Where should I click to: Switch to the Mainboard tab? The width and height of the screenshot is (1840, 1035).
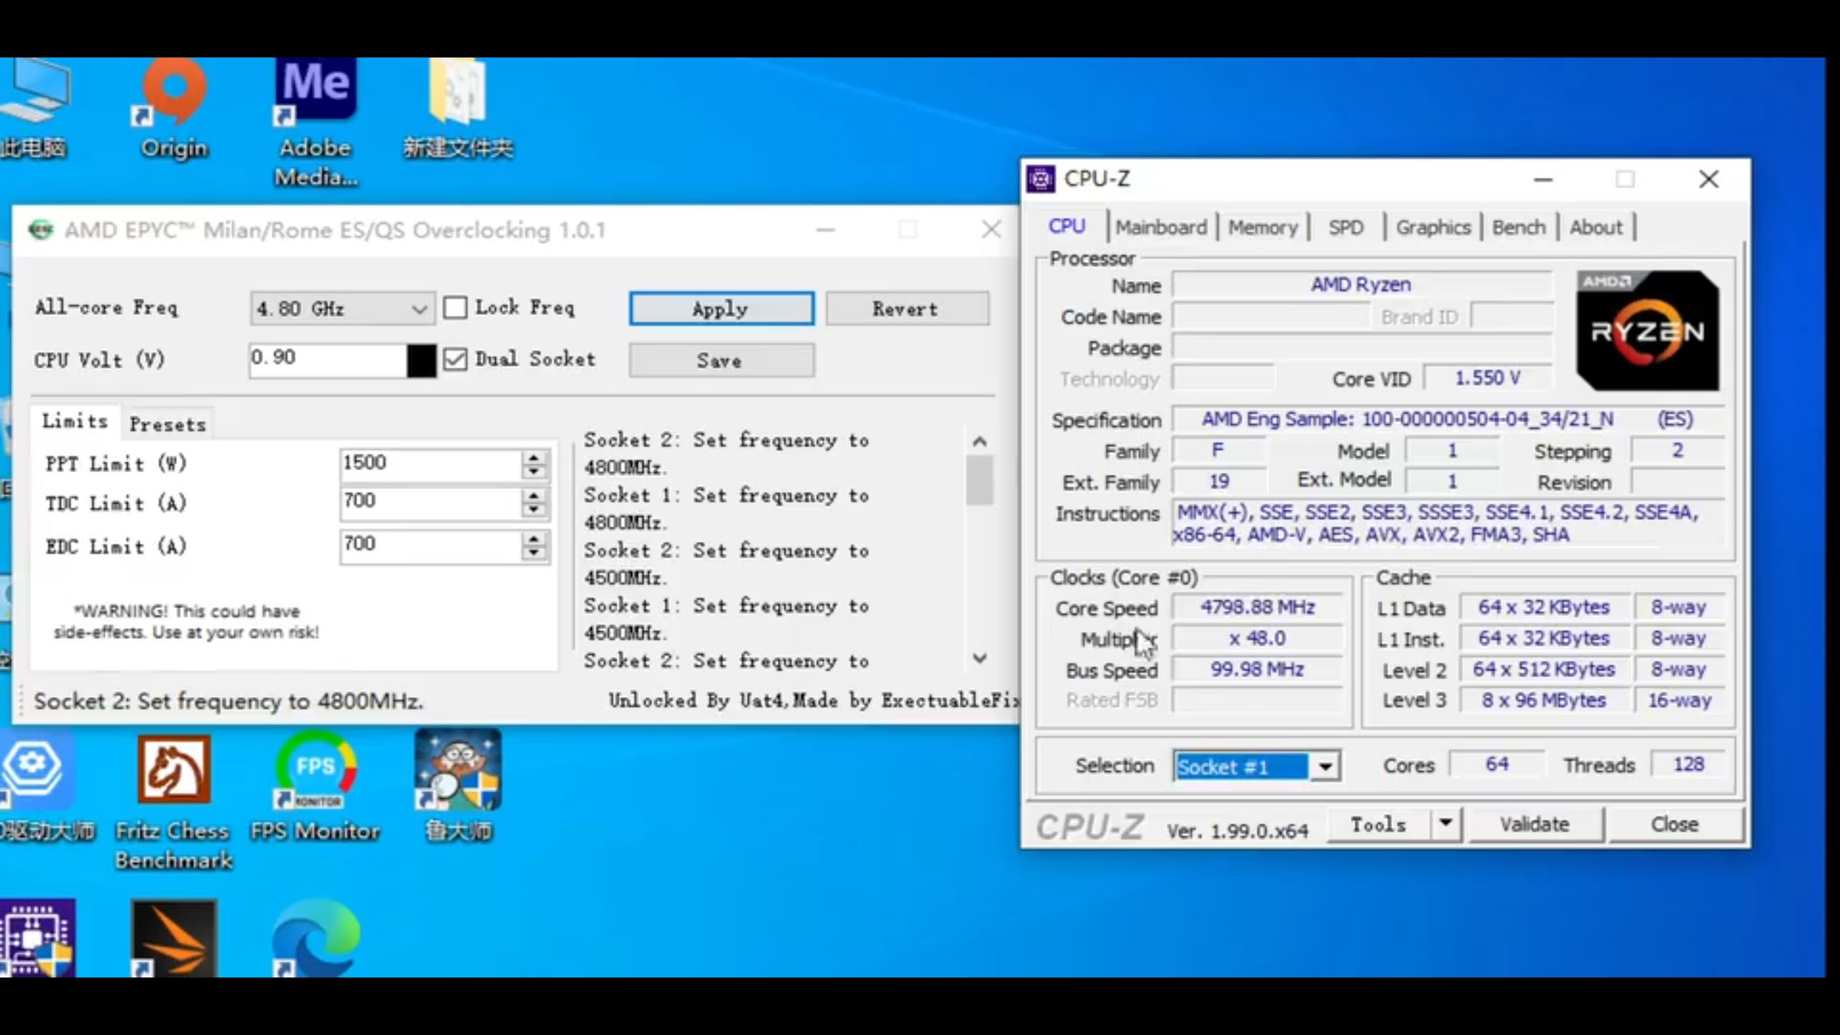pyautogui.click(x=1161, y=227)
